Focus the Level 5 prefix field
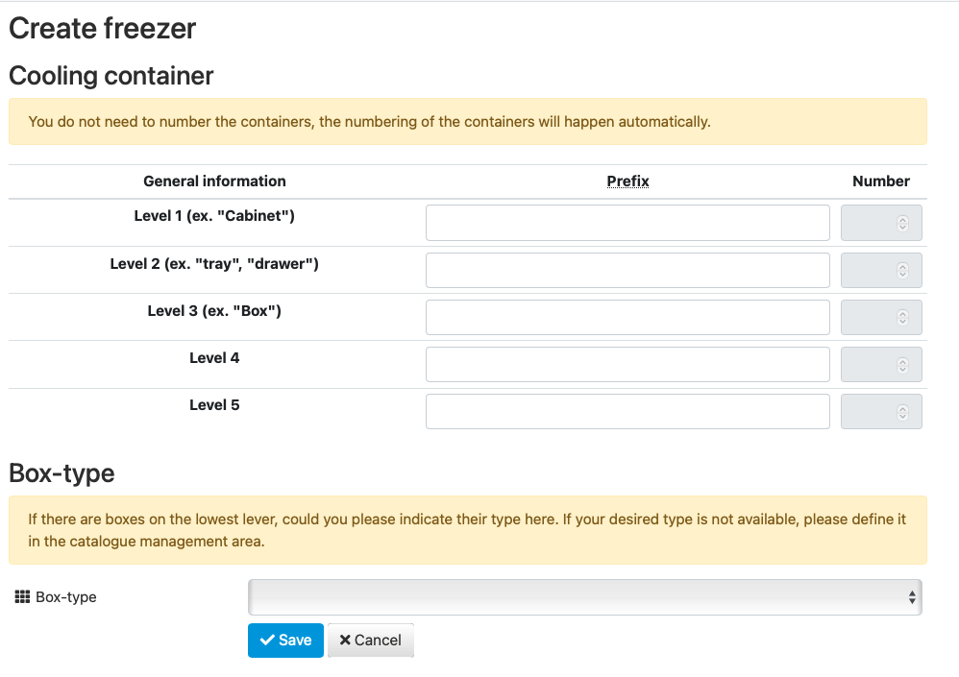Viewport: 959px width, 677px height. [627, 412]
